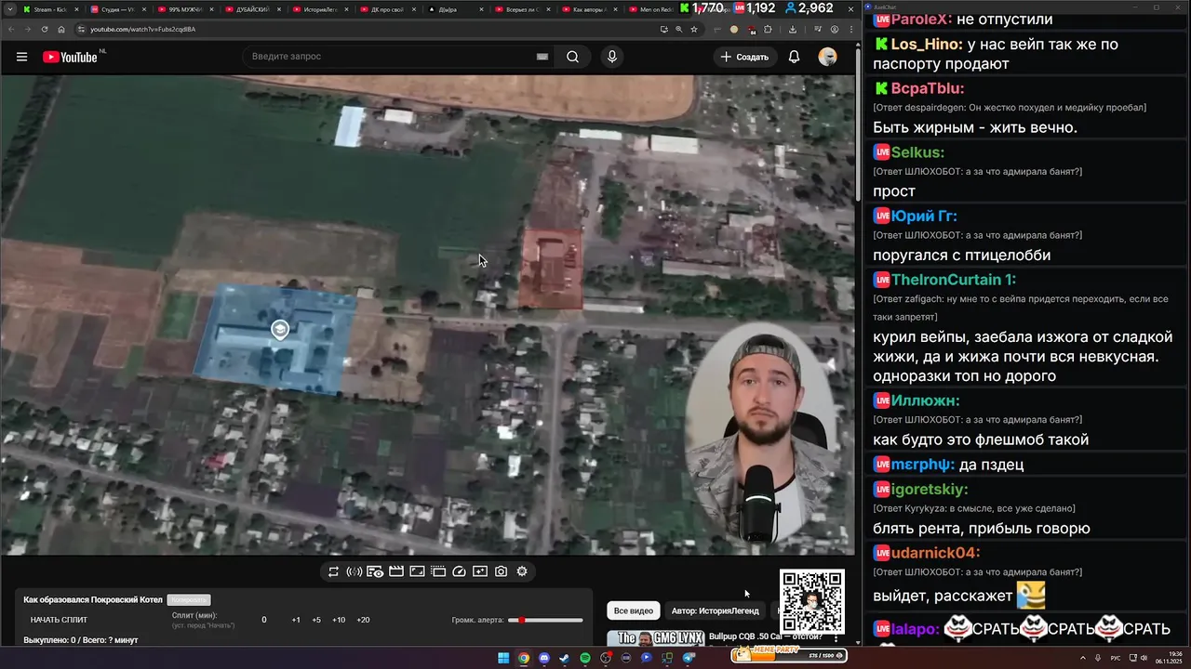Image resolution: width=1191 pixels, height=669 pixels.
Task: Open the browser downloads icon
Action: click(x=792, y=29)
